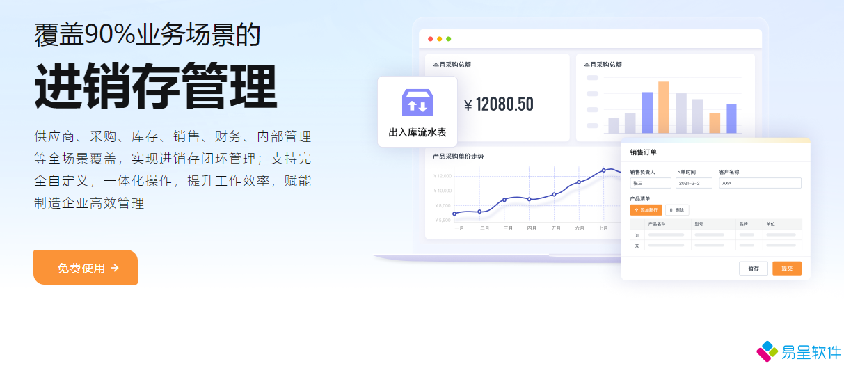This screenshot has height=366, width=844.
Task: Select the 下单时间 date field 2021-2-2
Action: click(694, 183)
